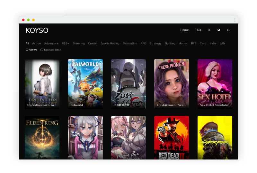Image resolution: width=257 pixels, height=173 pixels.
Task: Open the Palworld game card
Action: [x=85, y=84]
